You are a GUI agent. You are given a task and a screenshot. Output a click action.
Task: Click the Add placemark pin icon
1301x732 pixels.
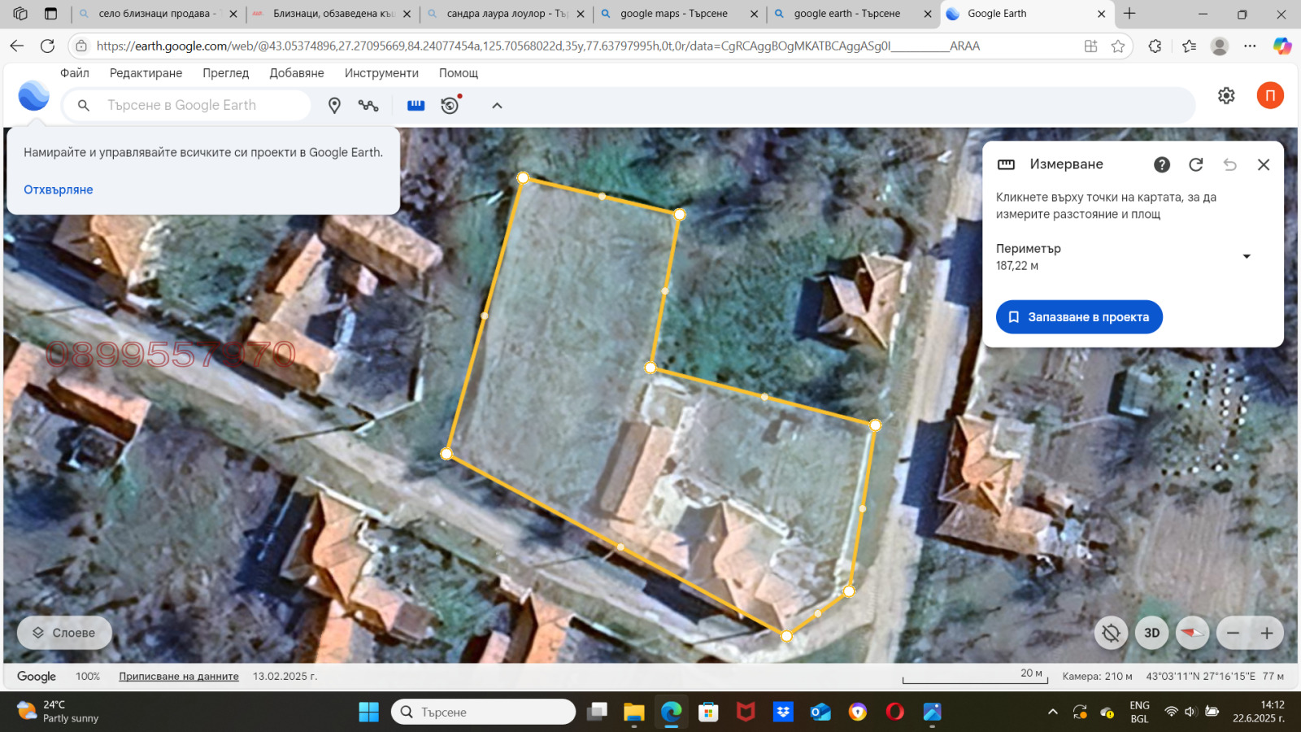(x=334, y=106)
